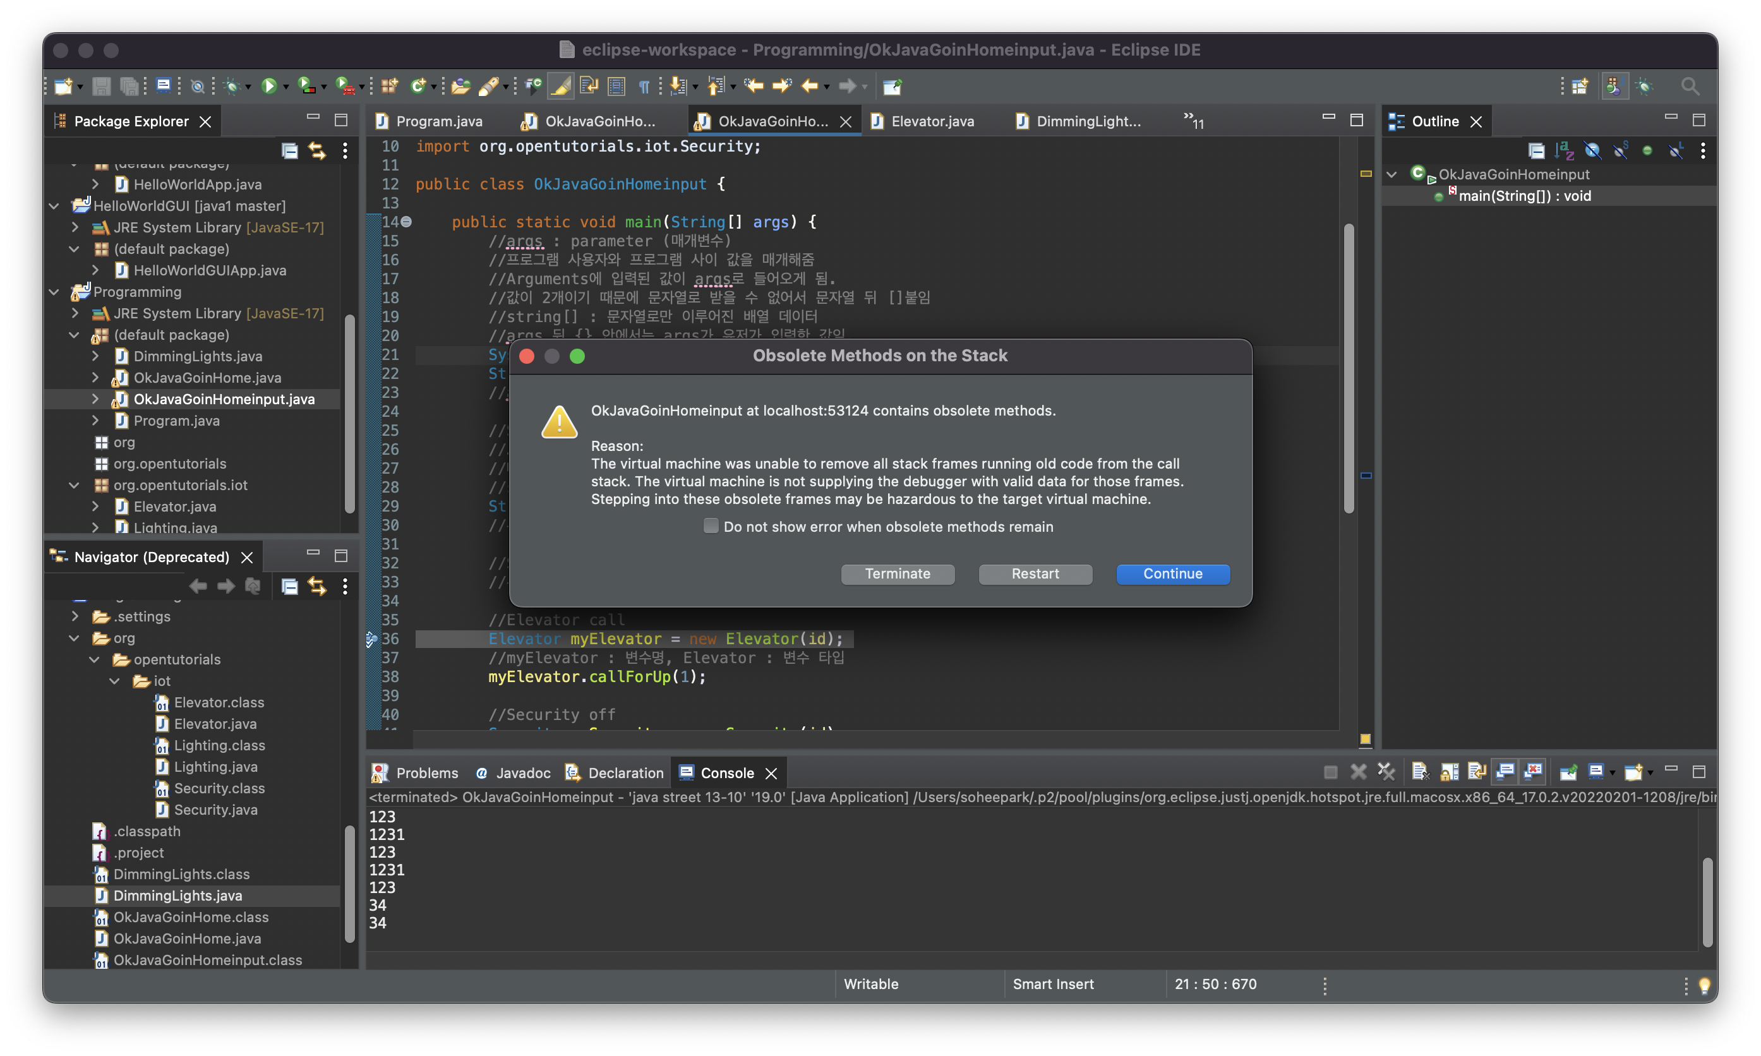The height and width of the screenshot is (1056, 1761).
Task: Open the Problems tab
Action: coord(426,773)
